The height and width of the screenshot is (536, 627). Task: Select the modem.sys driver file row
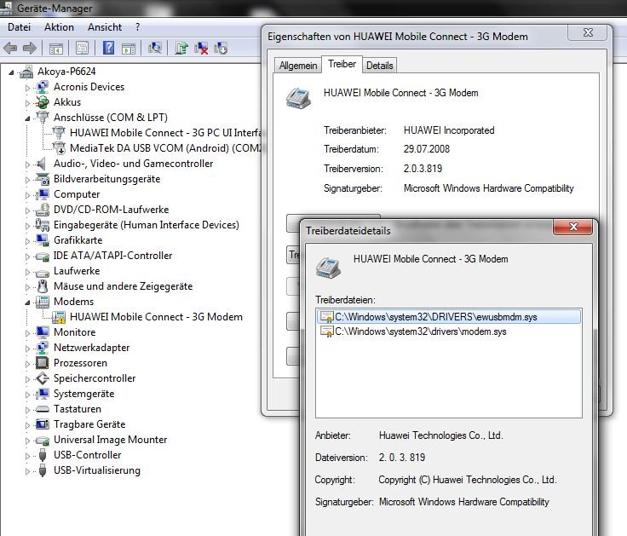[x=449, y=331]
